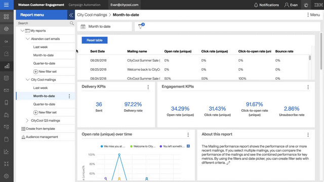
Task: Open Open rate over time options menu
Action: (x=188, y=135)
